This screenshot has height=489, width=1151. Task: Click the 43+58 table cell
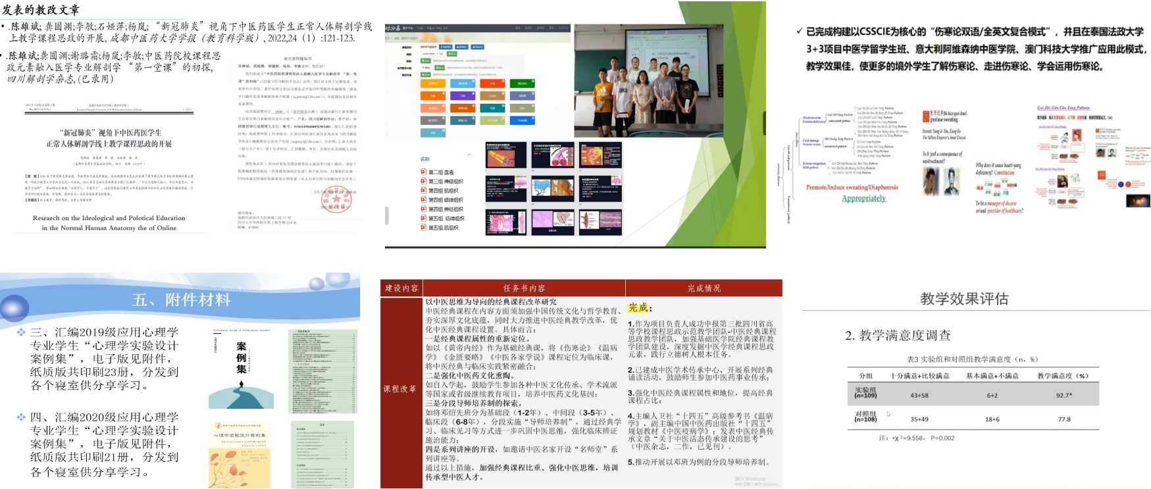pos(919,396)
